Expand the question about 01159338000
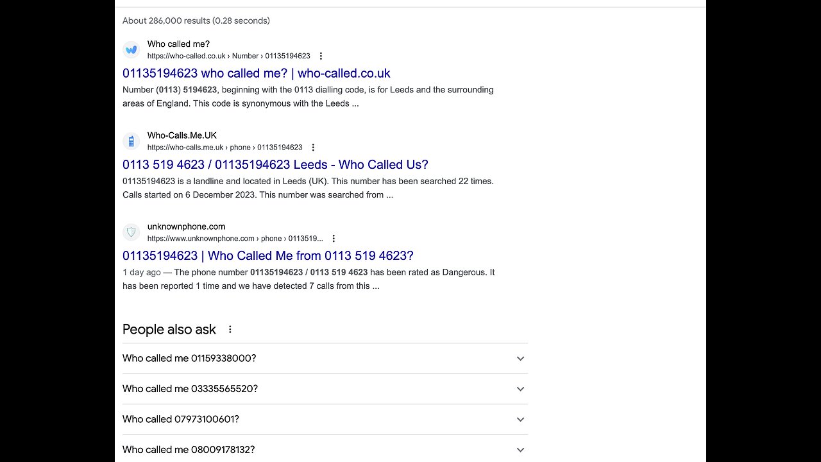The height and width of the screenshot is (462, 821). pos(520,359)
